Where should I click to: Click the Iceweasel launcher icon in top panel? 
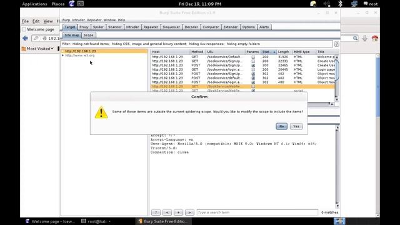[x=72, y=4]
